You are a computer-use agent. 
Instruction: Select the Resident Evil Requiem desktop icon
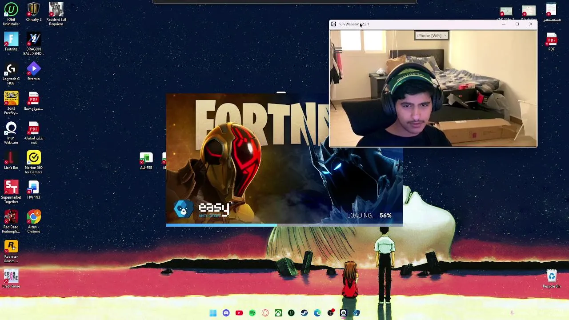pos(56,14)
